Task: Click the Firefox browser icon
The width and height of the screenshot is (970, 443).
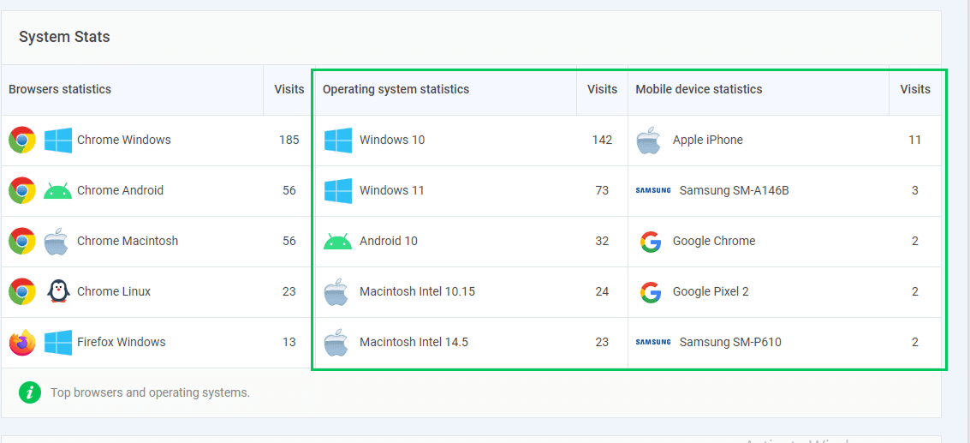Action: click(x=22, y=342)
